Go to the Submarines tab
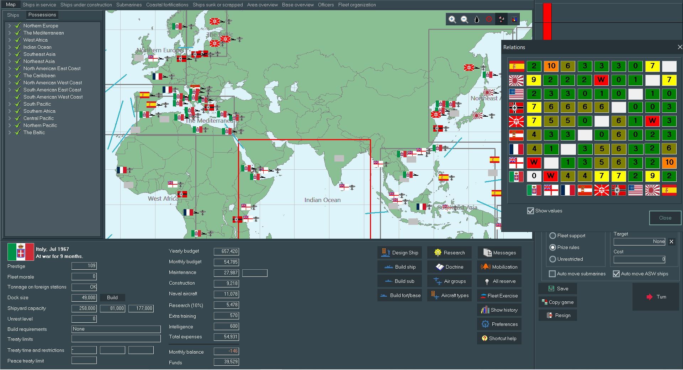This screenshot has height=370, width=683. pos(129,5)
